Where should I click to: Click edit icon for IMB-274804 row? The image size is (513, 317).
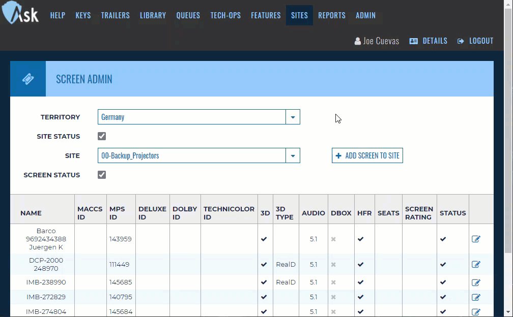[x=476, y=312]
